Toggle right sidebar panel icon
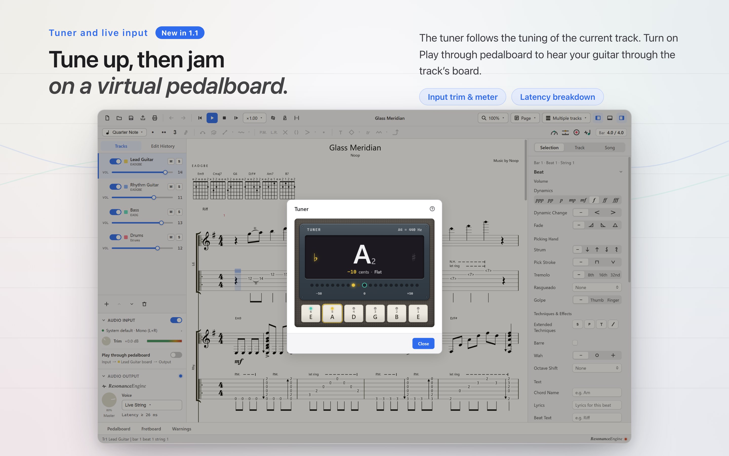Image resolution: width=729 pixels, height=456 pixels. (x=621, y=118)
